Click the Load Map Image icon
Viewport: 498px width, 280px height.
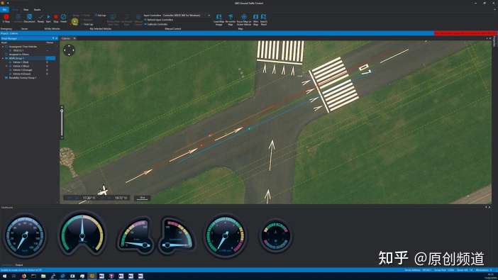[x=218, y=19]
